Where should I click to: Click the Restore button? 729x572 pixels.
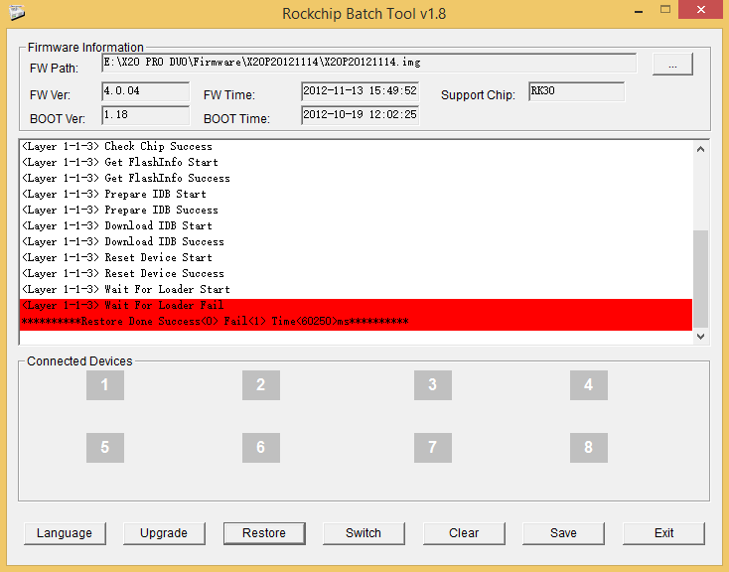click(x=264, y=533)
